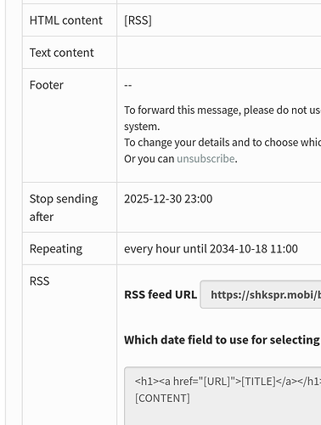This screenshot has width=321, height=425.
Task: Focus the RSS feed URL input field
Action: 261,295
